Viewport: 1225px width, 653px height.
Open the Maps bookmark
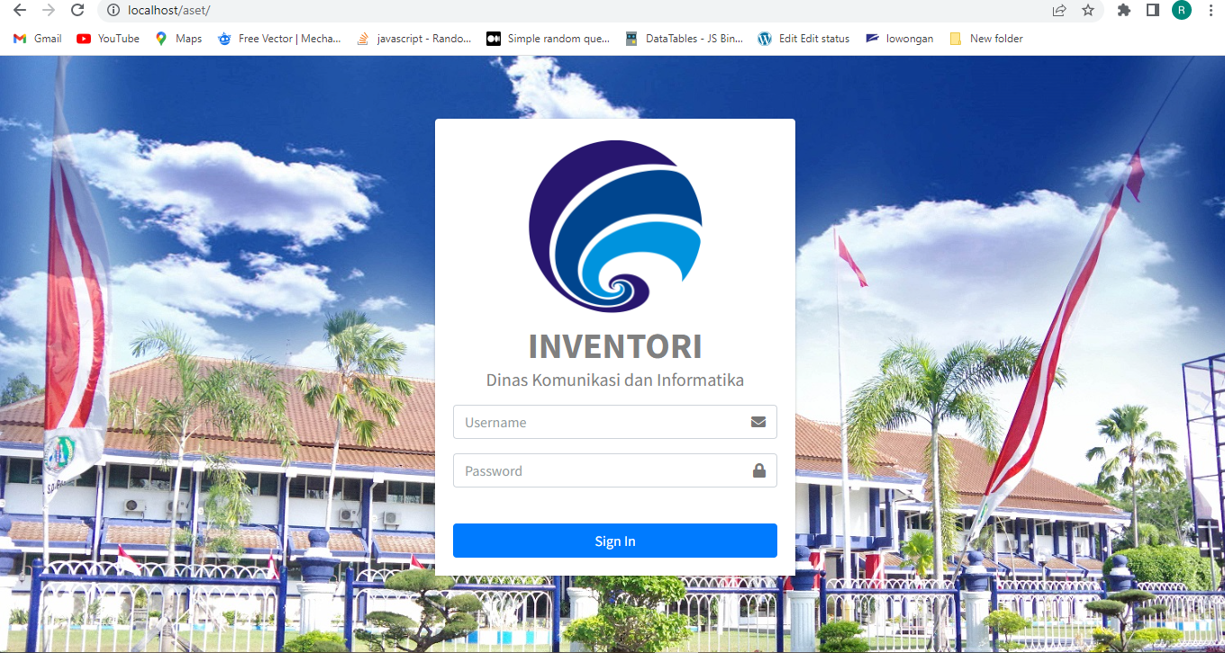[x=178, y=39]
